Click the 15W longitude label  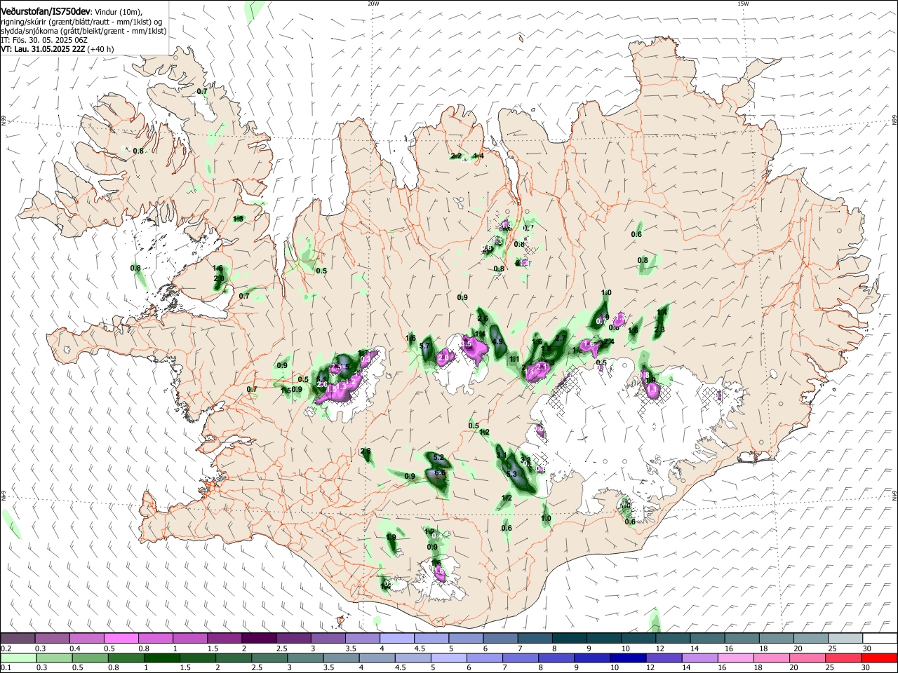(743, 4)
